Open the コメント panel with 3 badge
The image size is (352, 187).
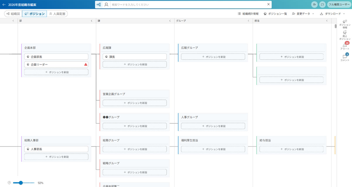click(345, 57)
